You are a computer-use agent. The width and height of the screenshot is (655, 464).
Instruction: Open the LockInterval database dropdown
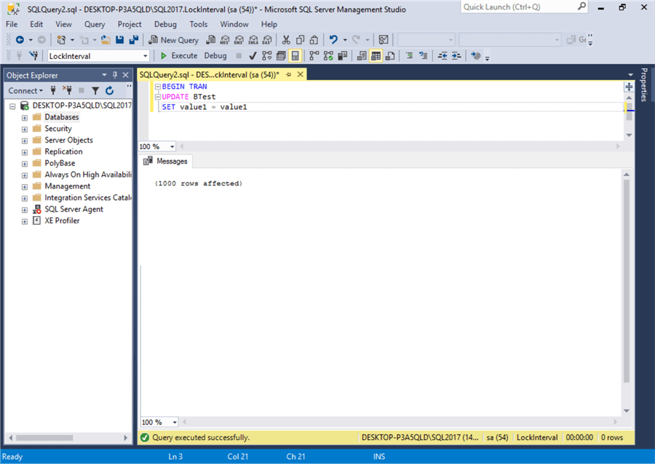[144, 55]
